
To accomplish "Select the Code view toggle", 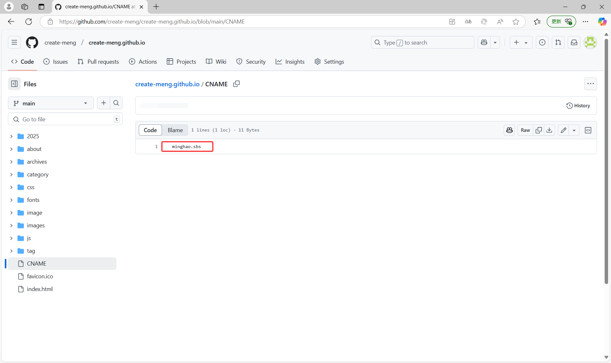I will (x=150, y=130).
